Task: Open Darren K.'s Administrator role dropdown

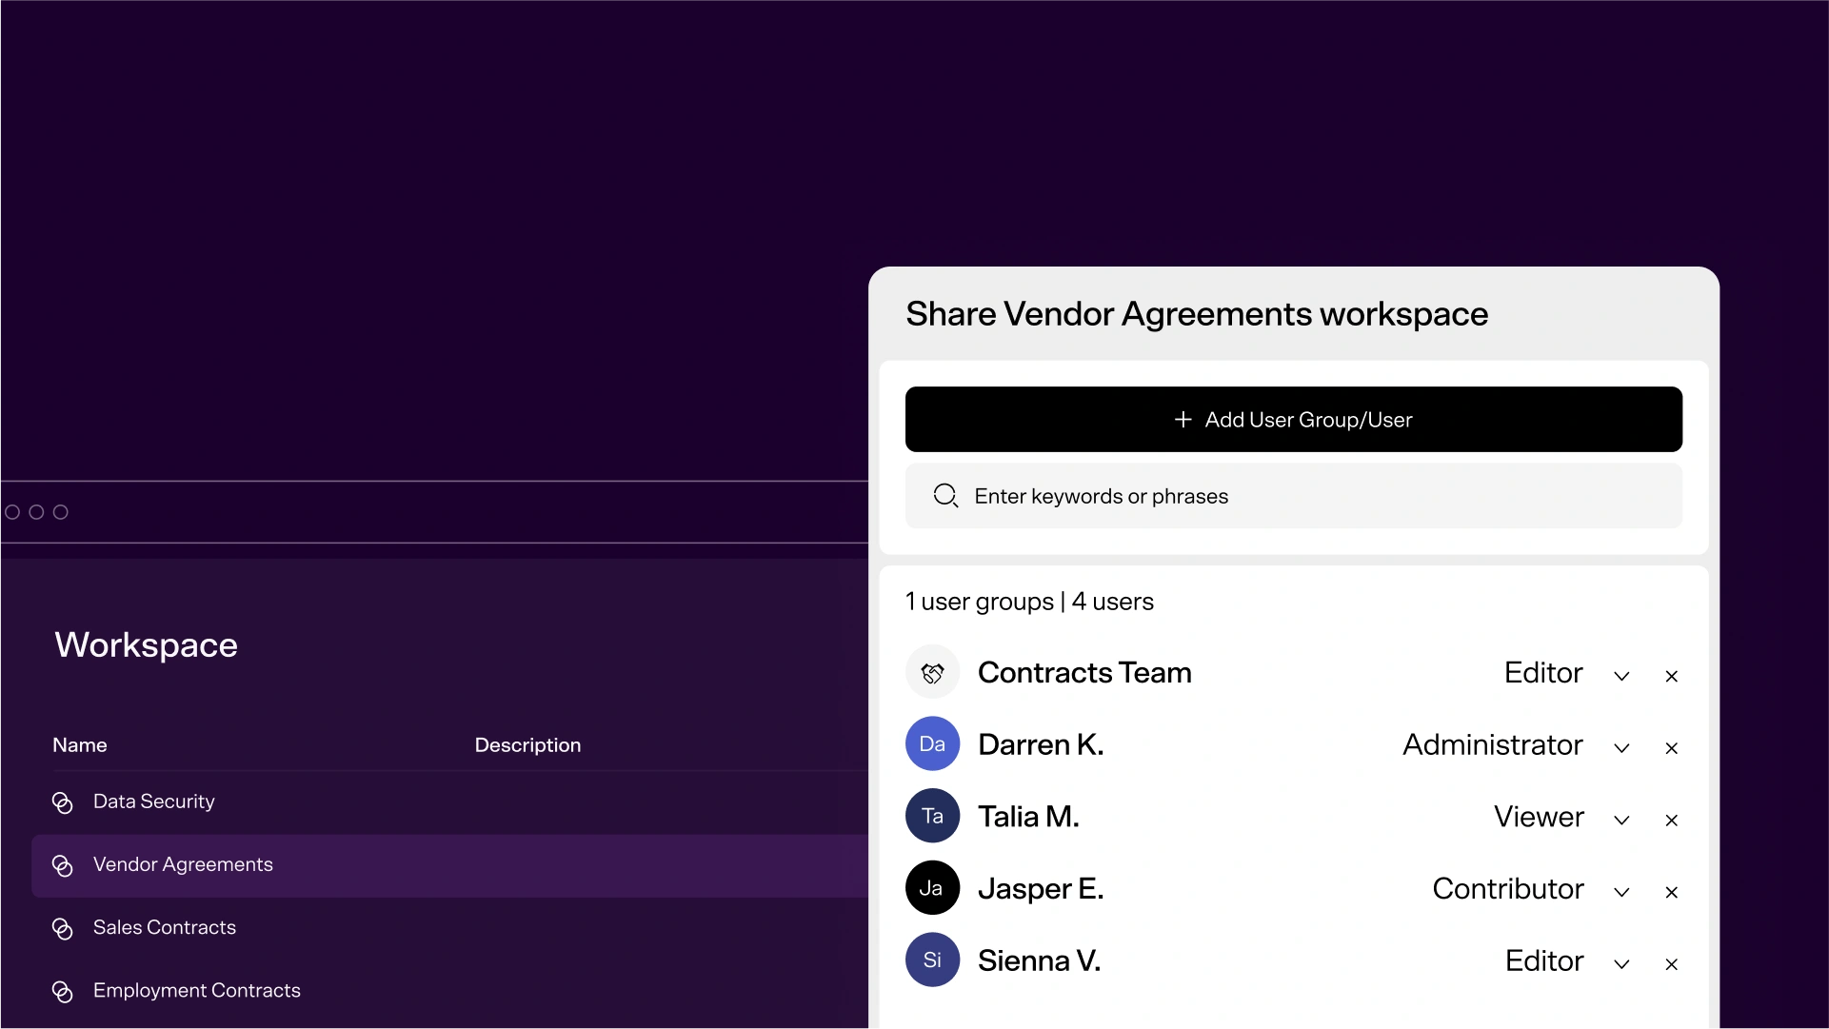Action: point(1621,748)
